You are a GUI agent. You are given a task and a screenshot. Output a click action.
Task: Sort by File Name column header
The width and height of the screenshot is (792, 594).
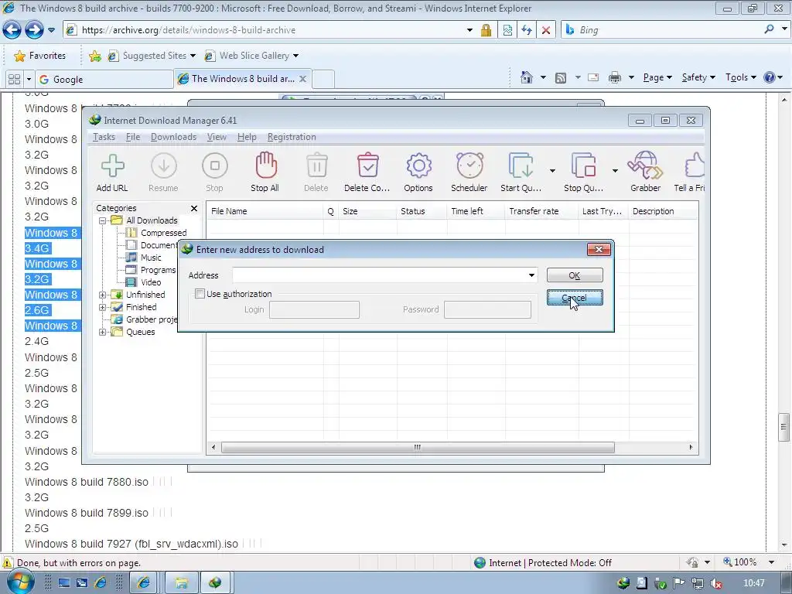265,211
